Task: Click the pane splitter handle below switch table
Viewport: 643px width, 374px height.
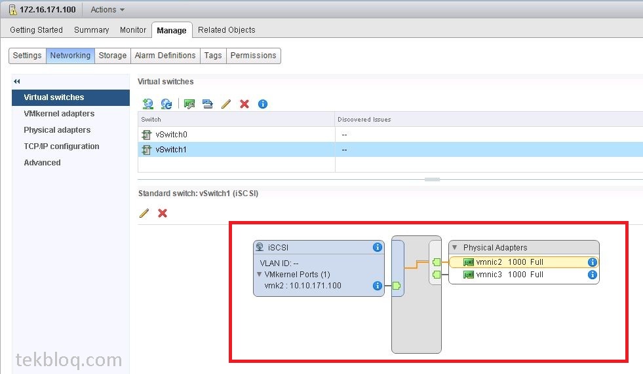Action: point(432,179)
